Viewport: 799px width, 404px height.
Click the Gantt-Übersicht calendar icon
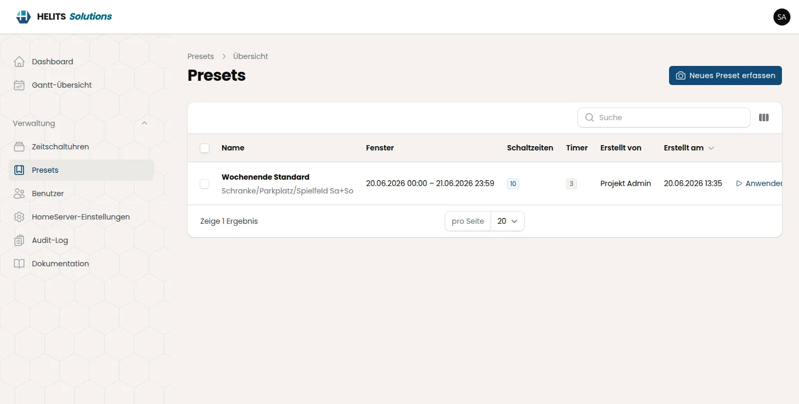coord(19,85)
